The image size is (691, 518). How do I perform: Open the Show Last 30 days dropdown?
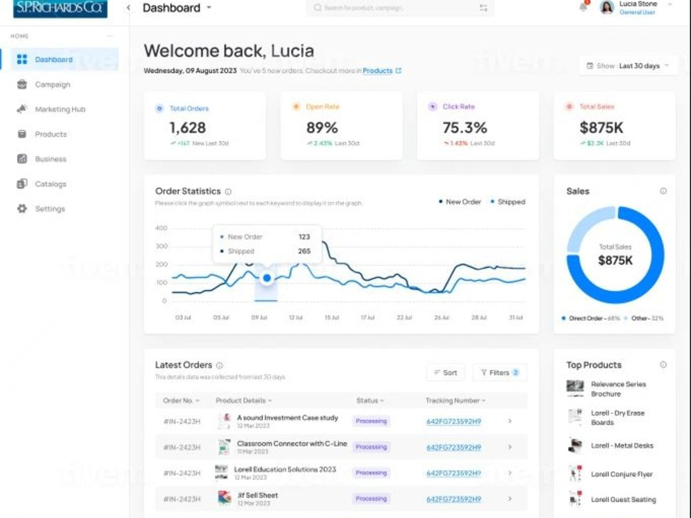pyautogui.click(x=628, y=66)
